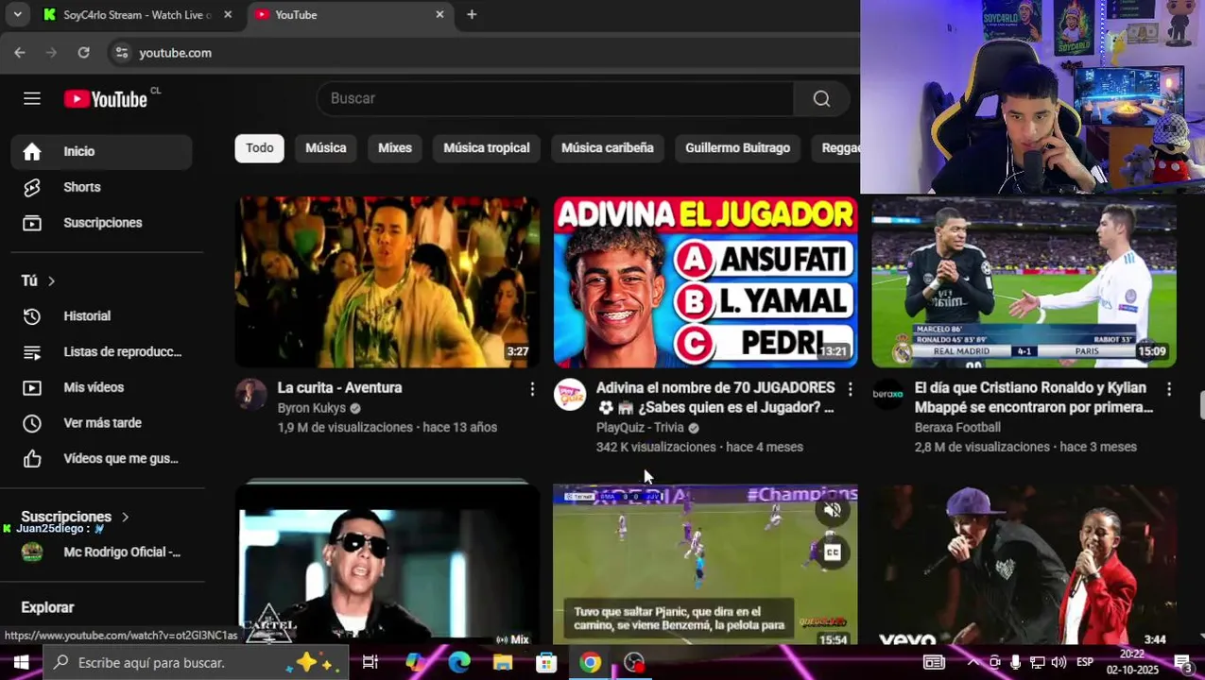Open Adivina el nombre de 70 JUGADORES title
Screen dimensions: 1205x680
click(715, 398)
